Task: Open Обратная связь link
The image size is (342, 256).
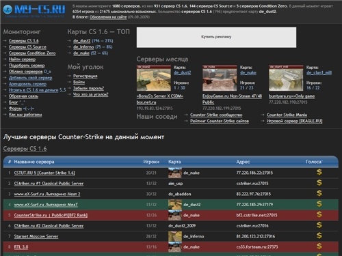Action: click(x=23, y=96)
